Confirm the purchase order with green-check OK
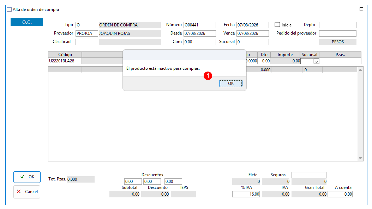 (x=27, y=177)
